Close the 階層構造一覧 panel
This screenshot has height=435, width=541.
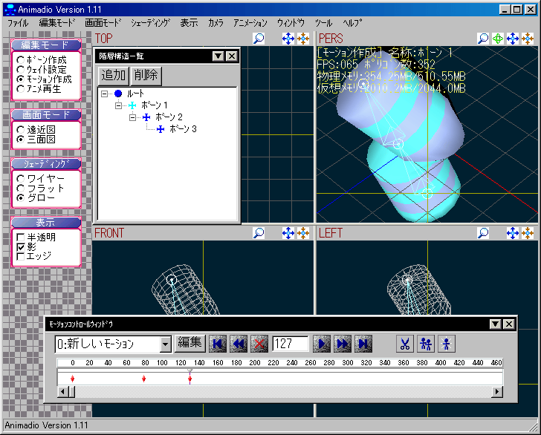(232, 56)
